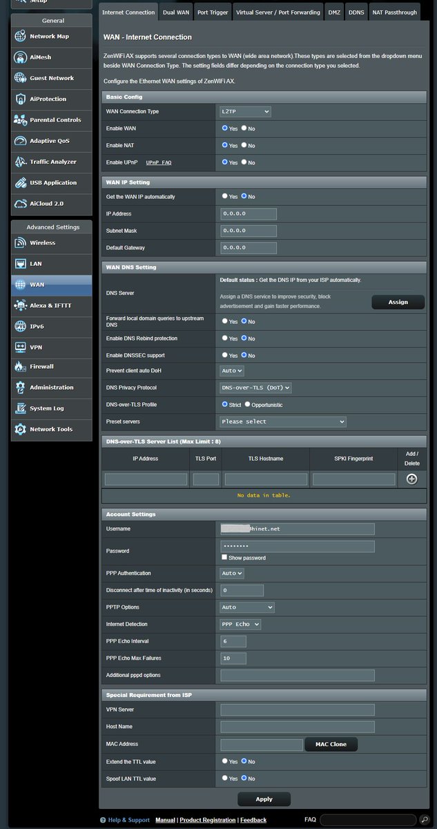This screenshot has height=829, width=437.
Task: Open LAN settings icon
Action: (21, 264)
